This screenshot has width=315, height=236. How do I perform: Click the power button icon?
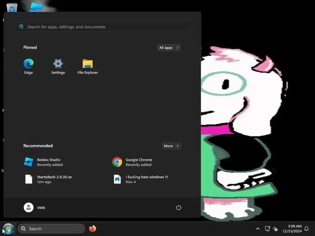[179, 207]
